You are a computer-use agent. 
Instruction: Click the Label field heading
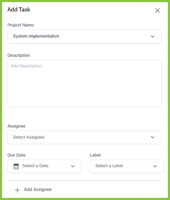pos(95,155)
